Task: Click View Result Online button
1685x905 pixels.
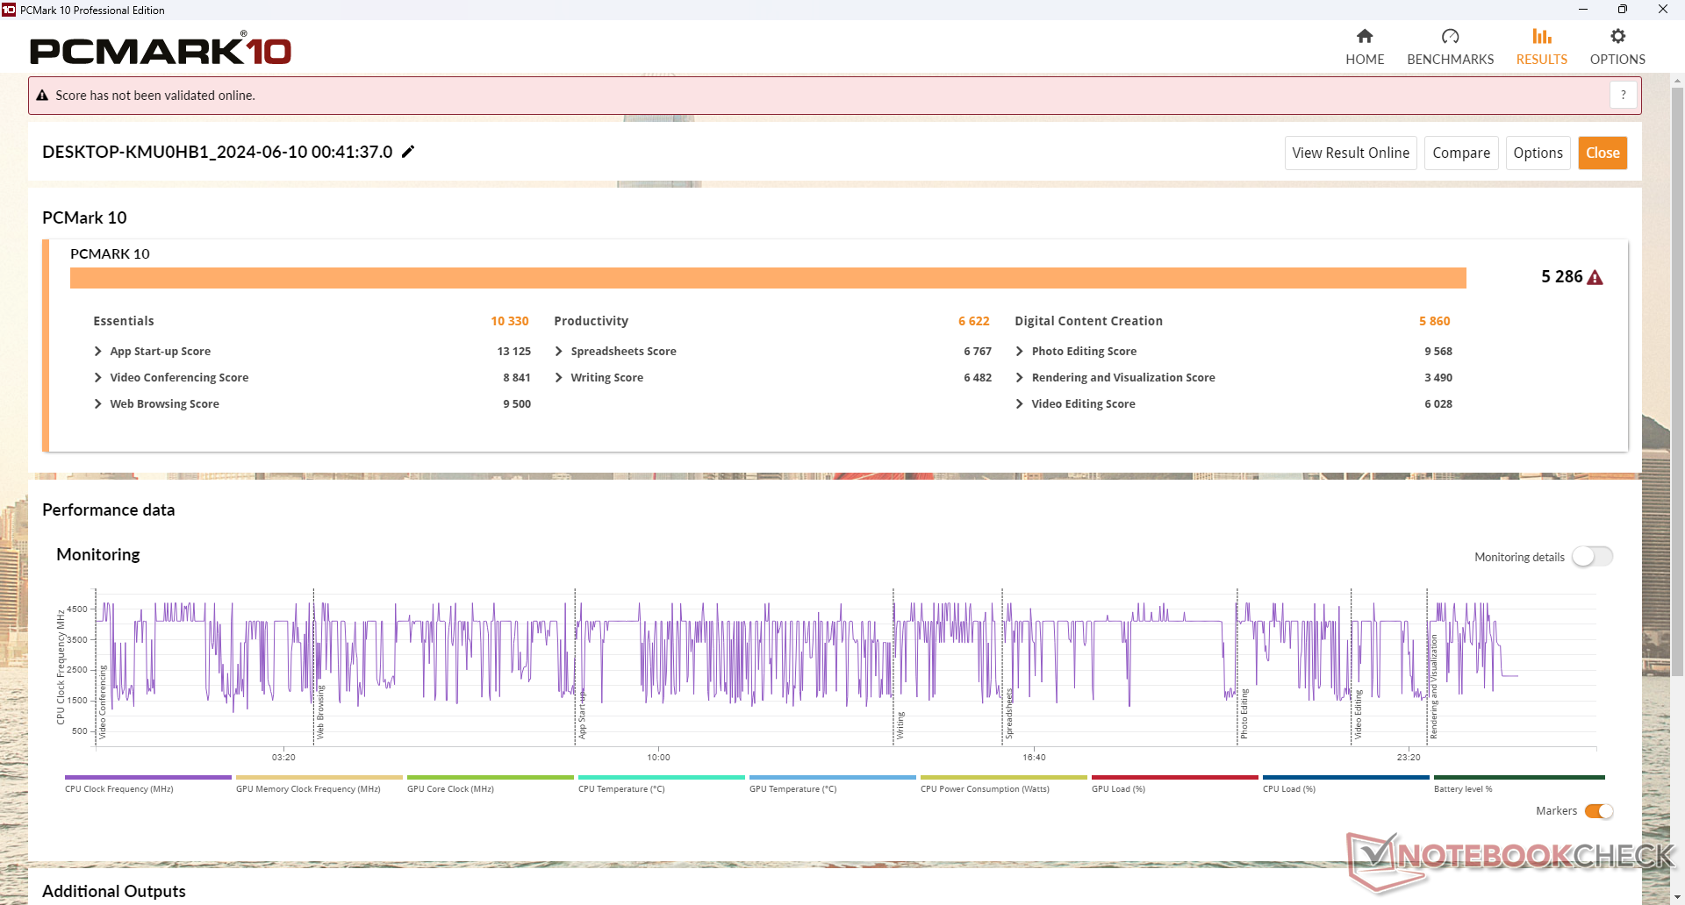Action: tap(1351, 153)
